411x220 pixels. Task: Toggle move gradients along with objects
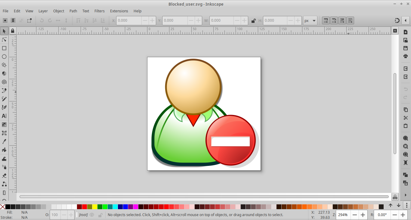click(342, 20)
